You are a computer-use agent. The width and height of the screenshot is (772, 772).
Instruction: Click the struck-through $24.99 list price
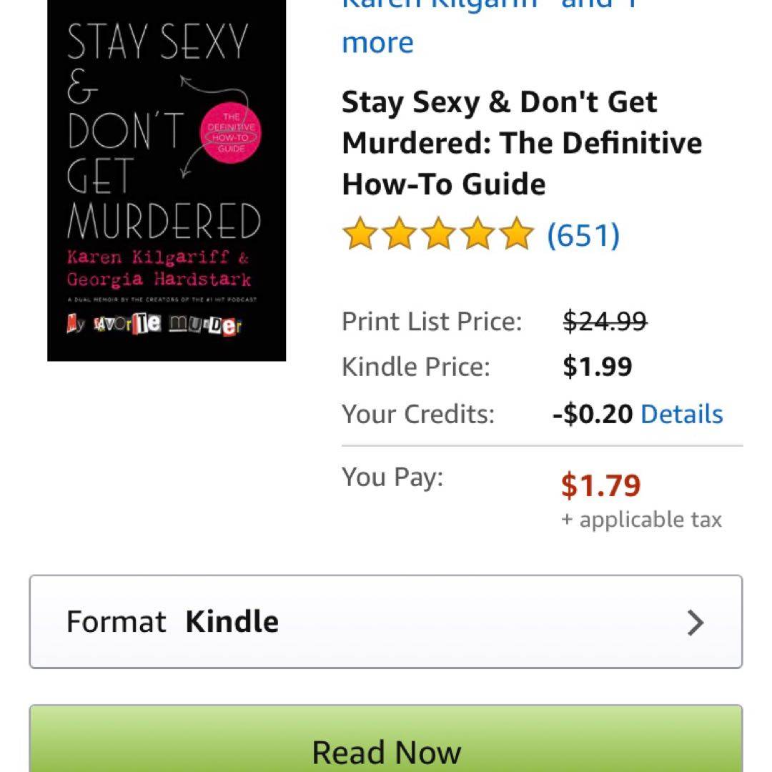[605, 322]
